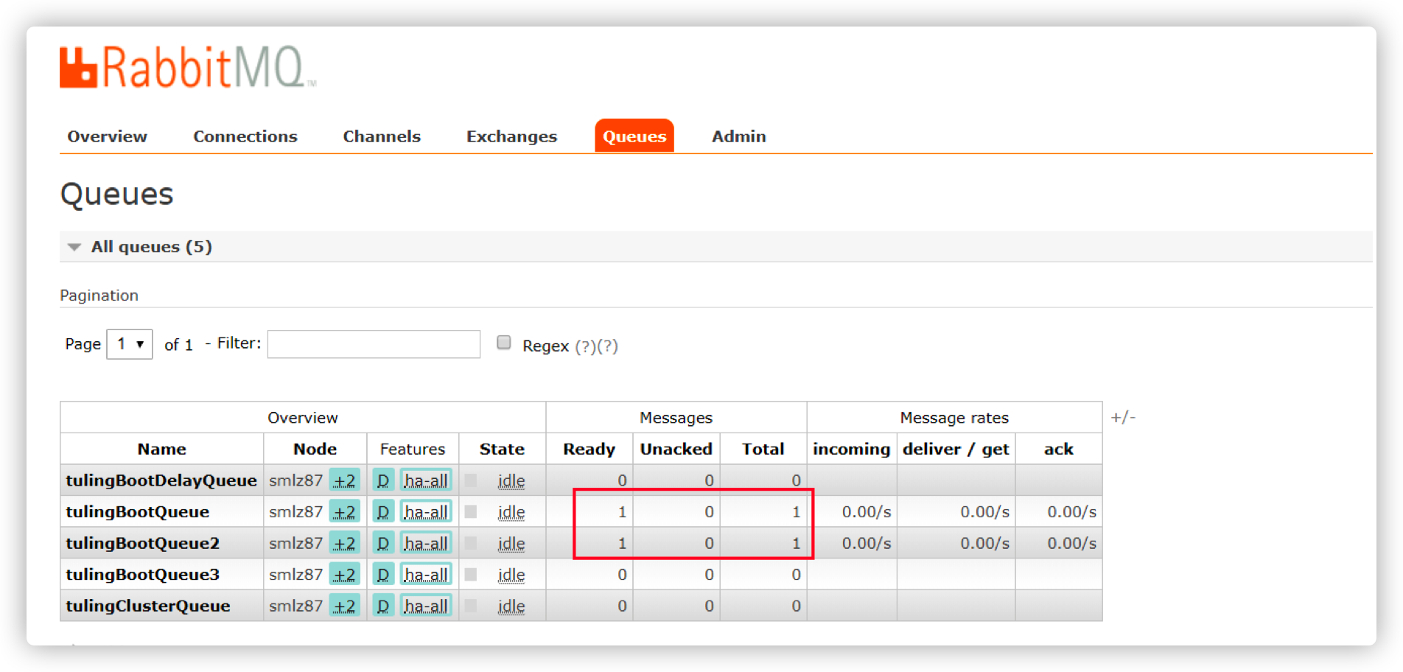Click the state indicator square for tulingBootQueue3

pos(471,574)
